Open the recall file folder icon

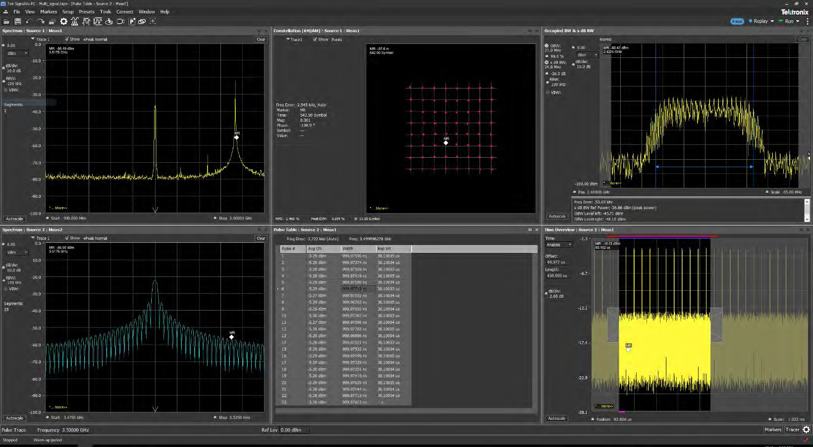coord(6,21)
